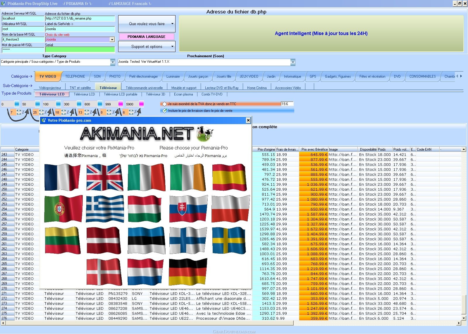Screen dimensions: 468x334
Task: Select the Vidéoprojecteur sub-category tab
Action: tap(50, 88)
